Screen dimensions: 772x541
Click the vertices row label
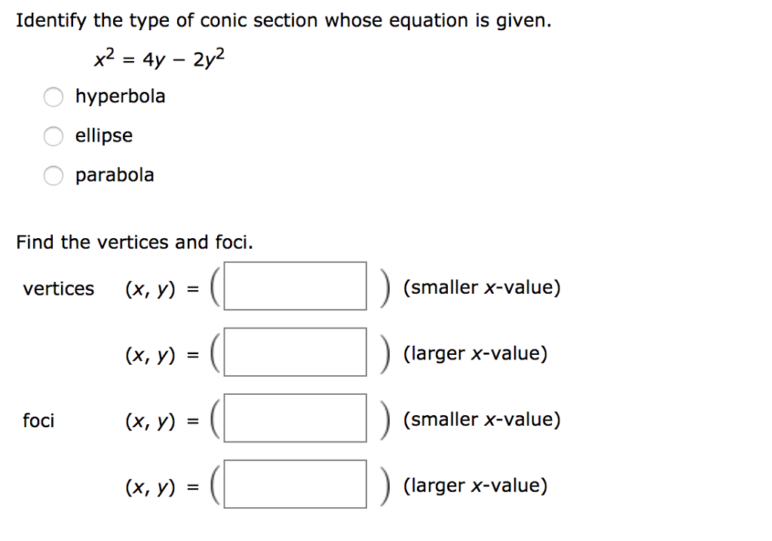click(x=59, y=288)
